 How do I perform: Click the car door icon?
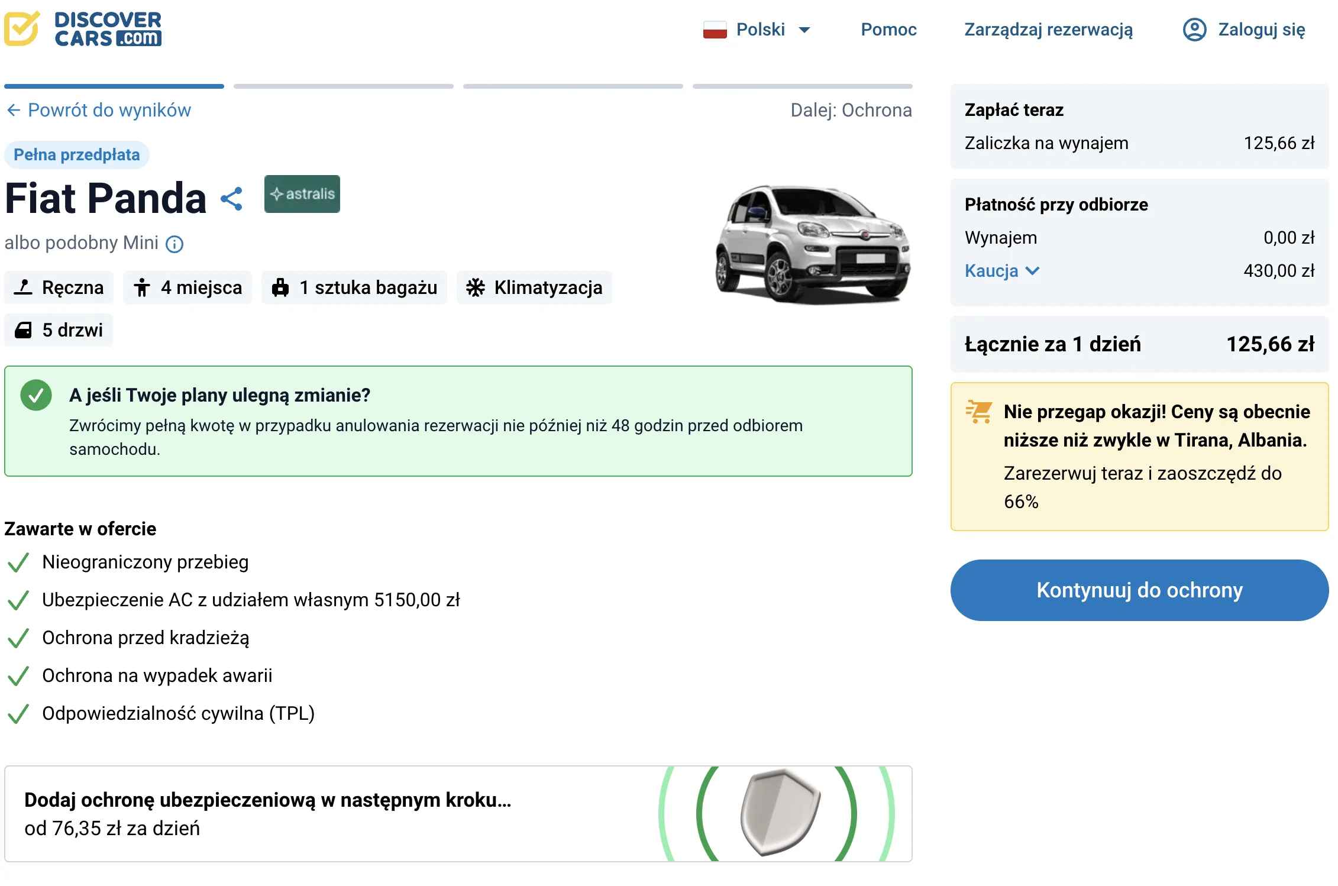click(x=23, y=330)
